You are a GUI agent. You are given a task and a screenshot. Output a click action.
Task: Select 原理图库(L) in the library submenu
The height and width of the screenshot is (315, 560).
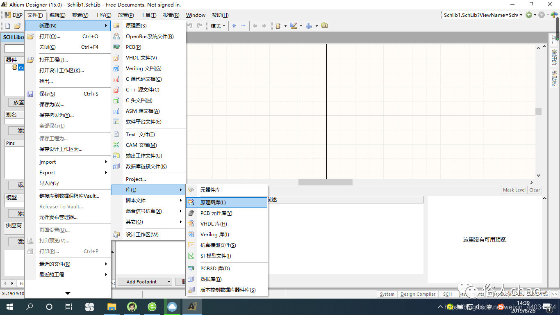226,203
